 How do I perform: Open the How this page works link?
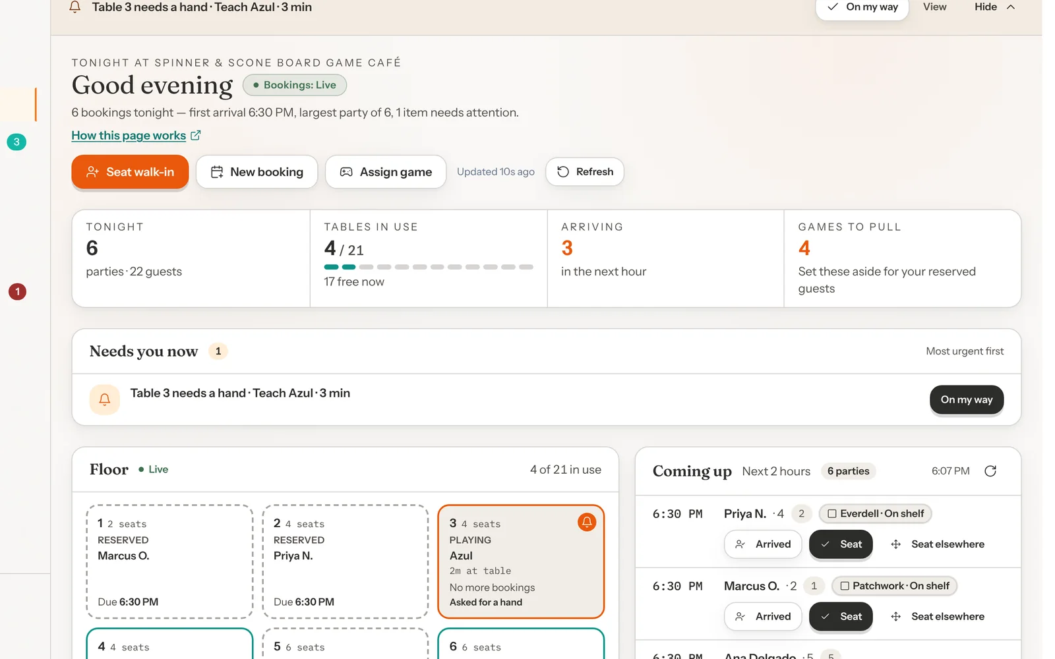pyautogui.click(x=129, y=135)
